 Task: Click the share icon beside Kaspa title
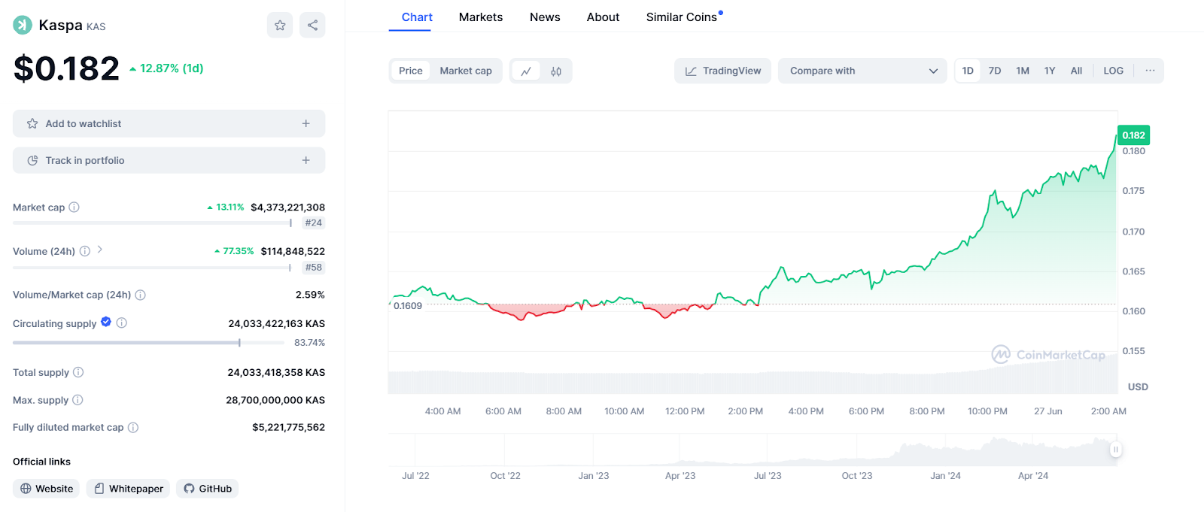(312, 26)
